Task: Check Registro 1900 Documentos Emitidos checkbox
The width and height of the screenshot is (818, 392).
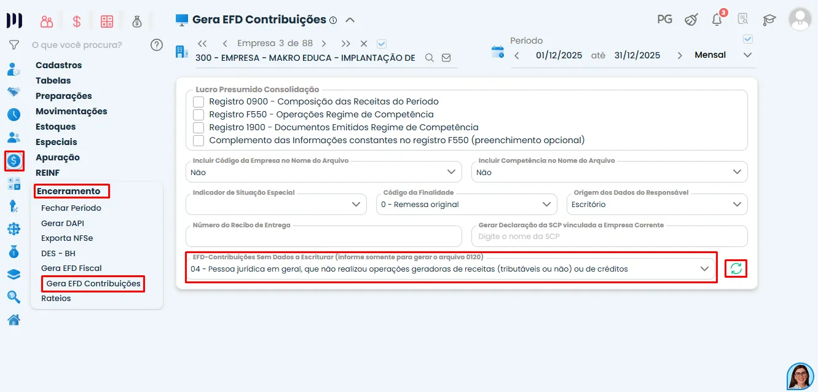Action: tap(199, 127)
